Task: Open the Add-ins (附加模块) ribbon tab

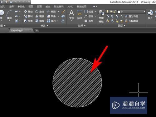Action: (x=59, y=7)
